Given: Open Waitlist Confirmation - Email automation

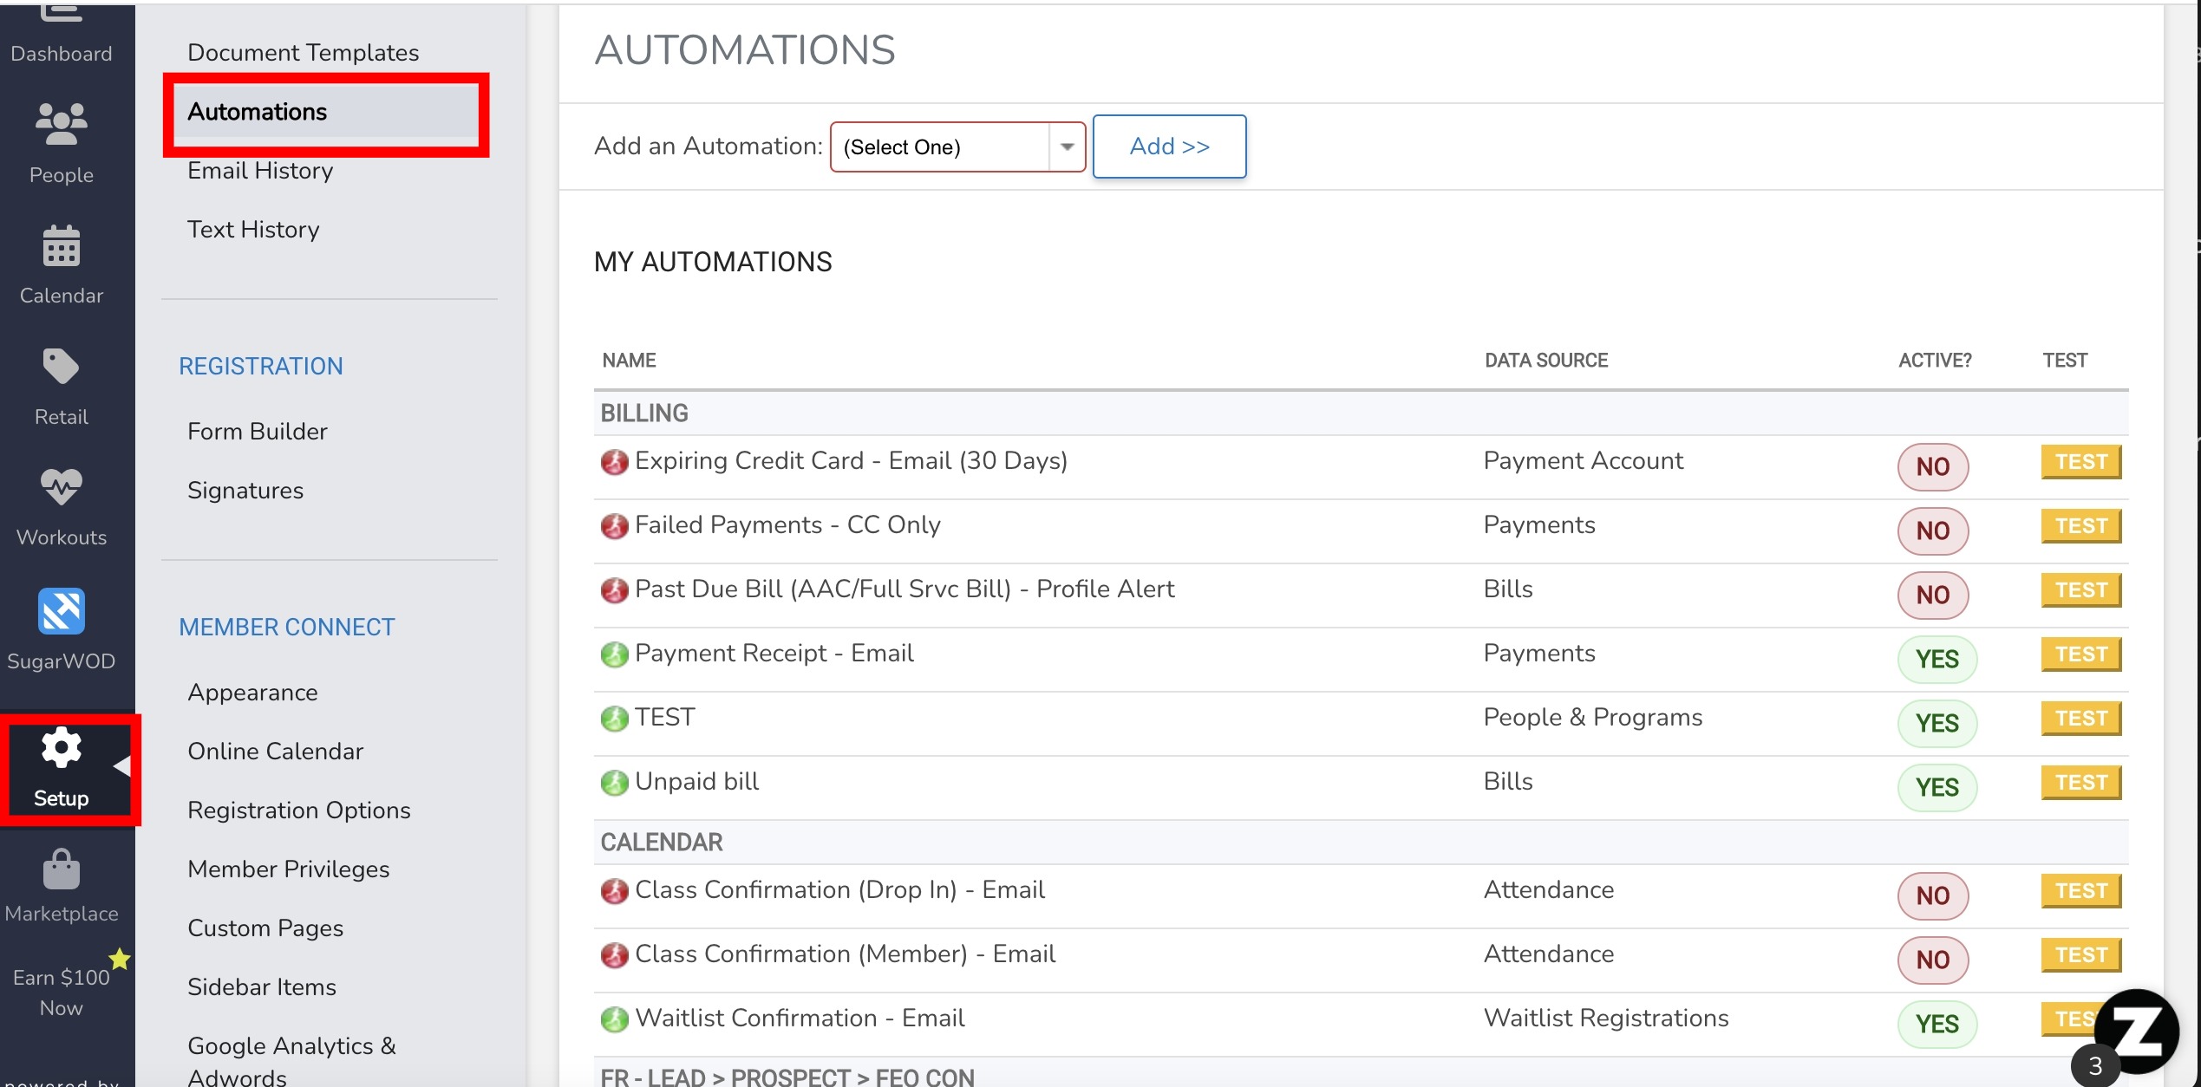Looking at the screenshot, I should click(x=800, y=1018).
